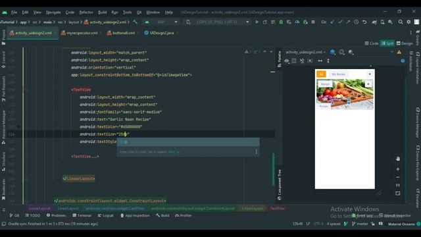Open Device Manager icon in top toolbar
This screenshot has height=237, width=421.
(x=382, y=22)
